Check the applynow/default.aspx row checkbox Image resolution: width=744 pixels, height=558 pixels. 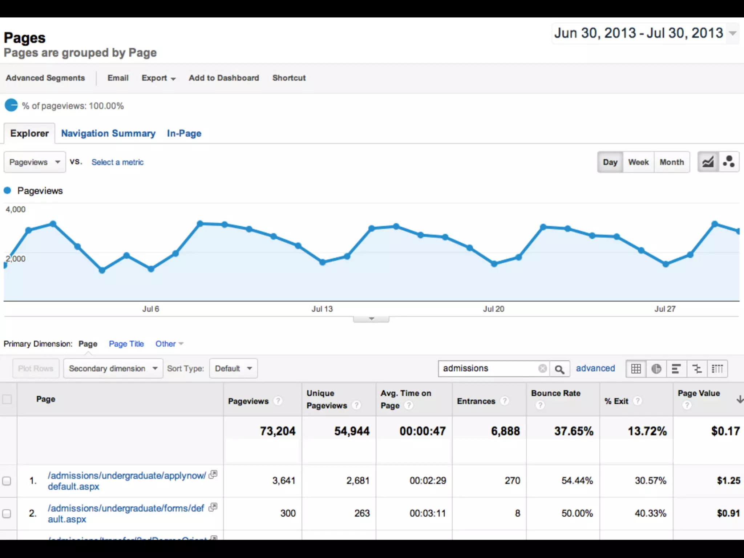(x=7, y=481)
